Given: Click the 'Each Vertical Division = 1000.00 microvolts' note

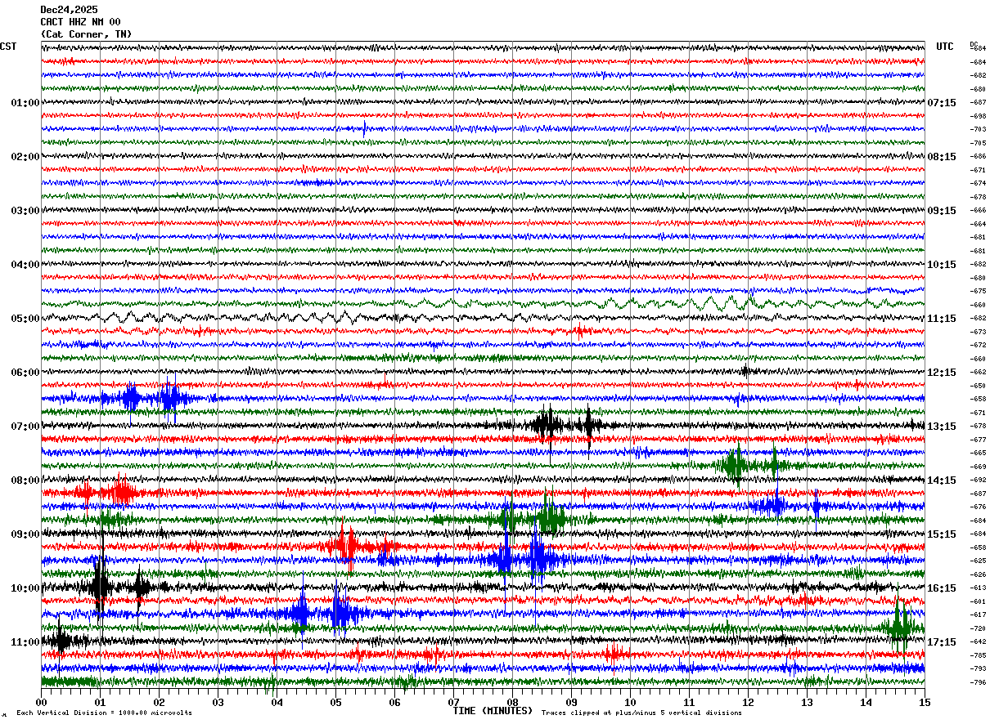Looking at the screenshot, I should click(x=104, y=713).
